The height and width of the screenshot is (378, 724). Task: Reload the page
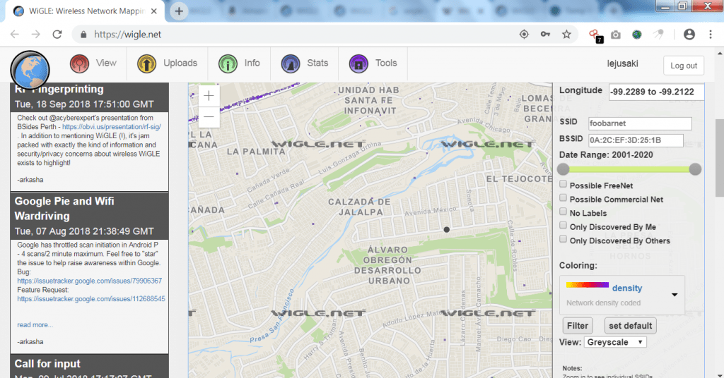57,35
